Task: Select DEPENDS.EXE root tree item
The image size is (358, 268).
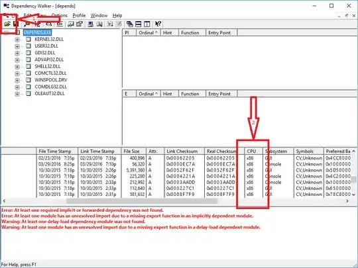Action: (37, 32)
